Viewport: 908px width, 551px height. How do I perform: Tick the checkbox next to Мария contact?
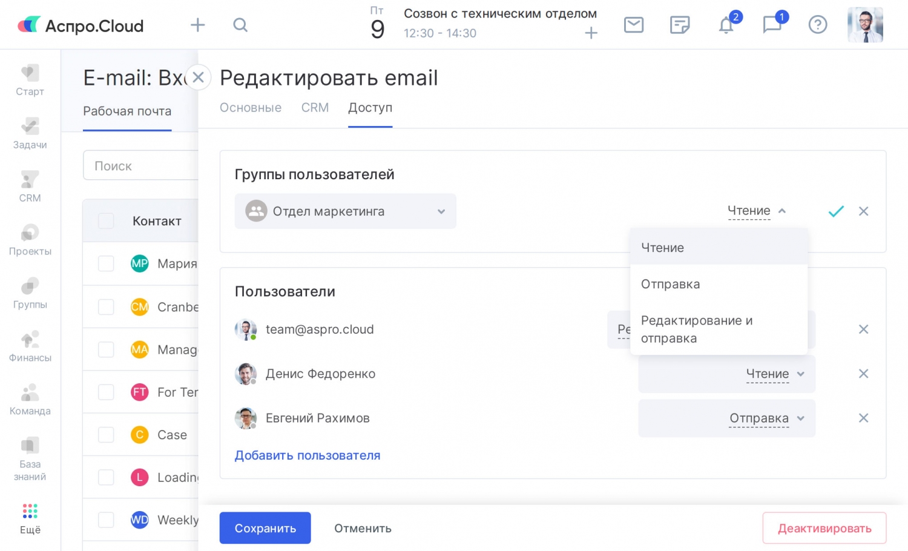106,263
